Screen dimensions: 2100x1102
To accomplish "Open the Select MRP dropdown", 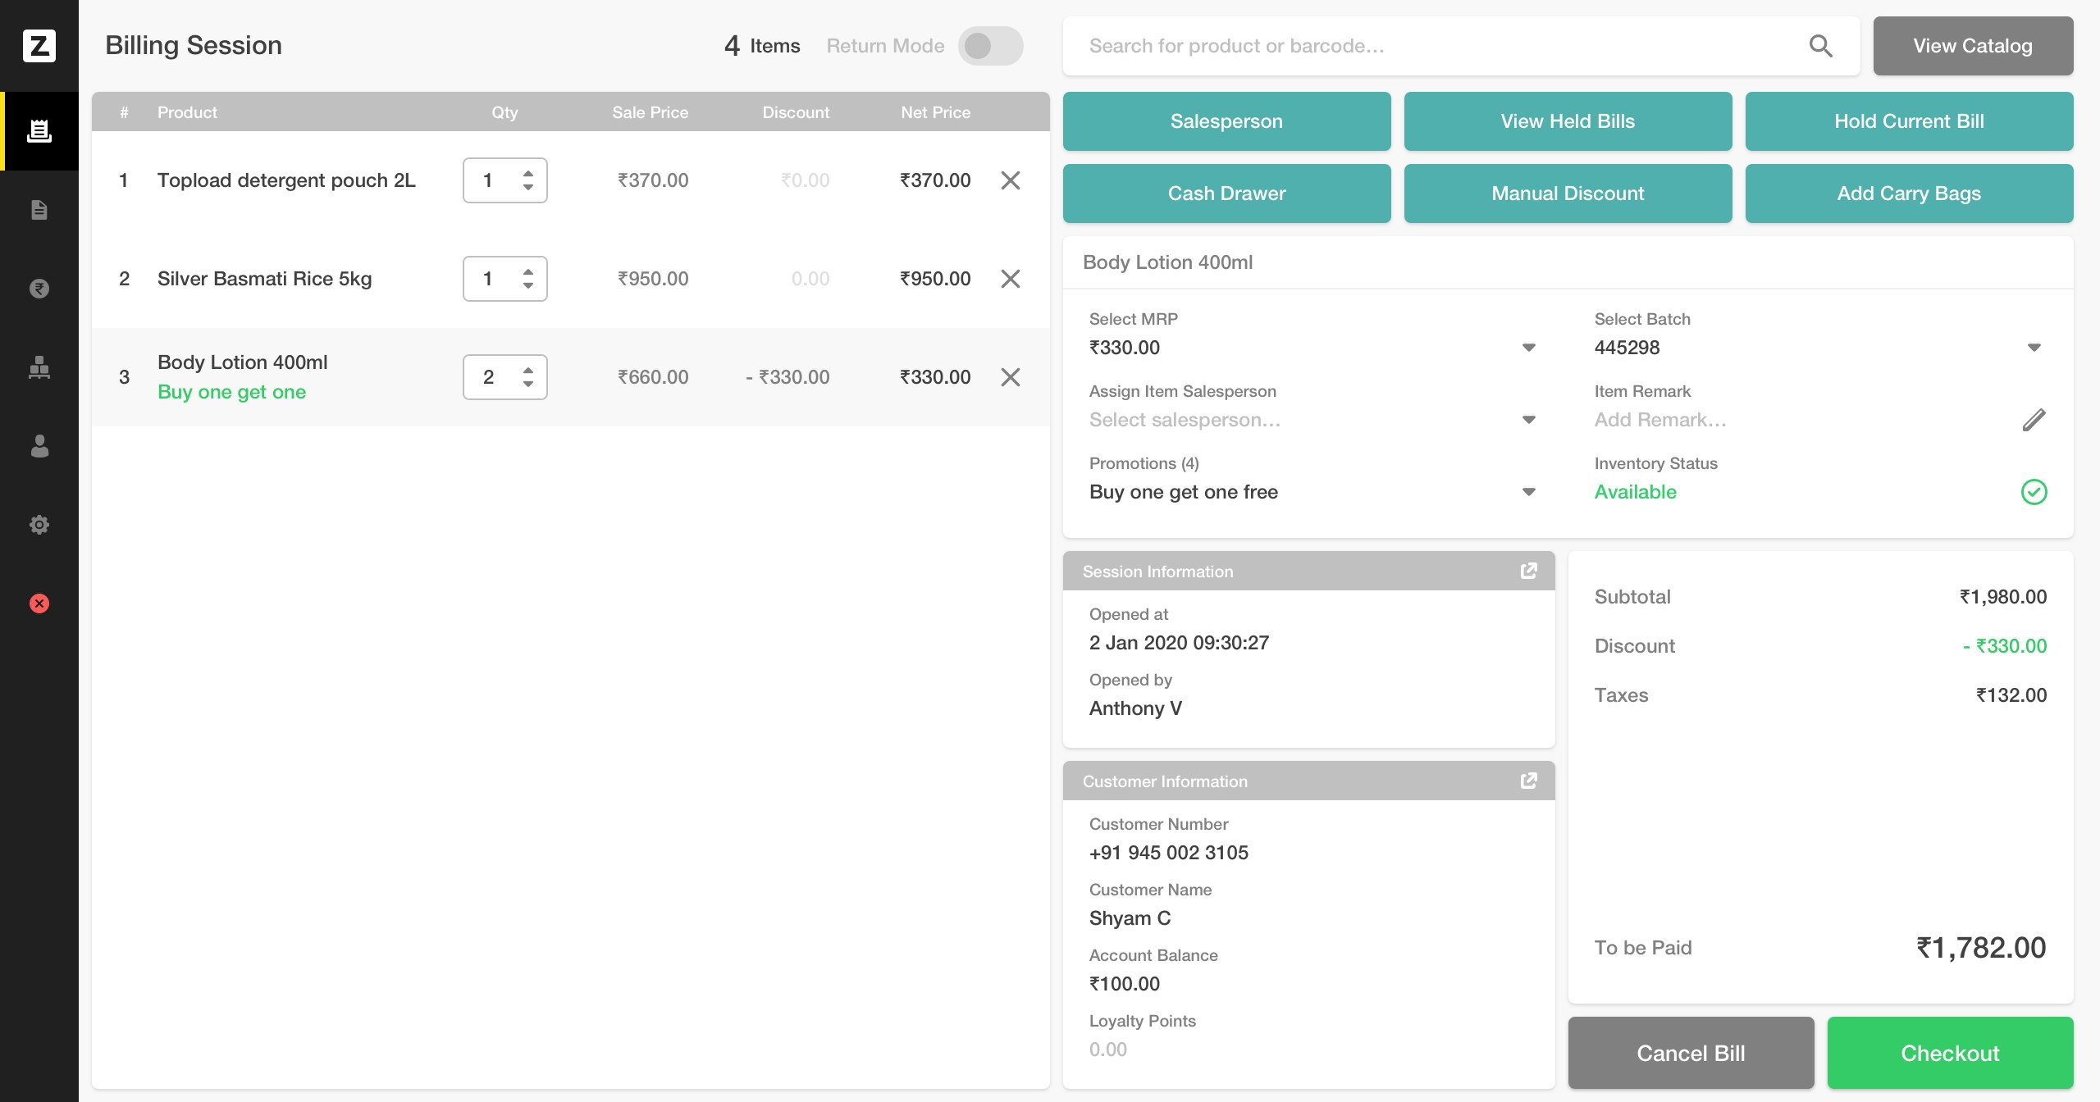I will (1528, 347).
